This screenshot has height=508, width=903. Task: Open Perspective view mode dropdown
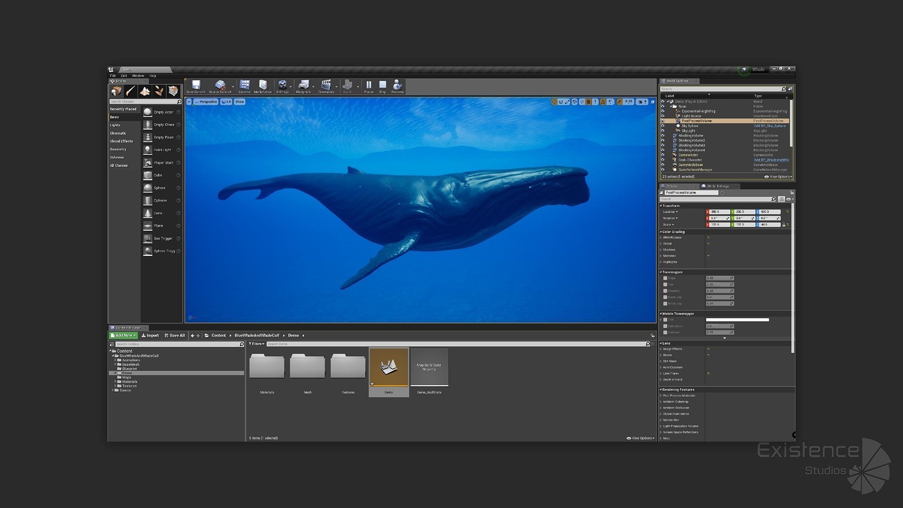tap(206, 102)
